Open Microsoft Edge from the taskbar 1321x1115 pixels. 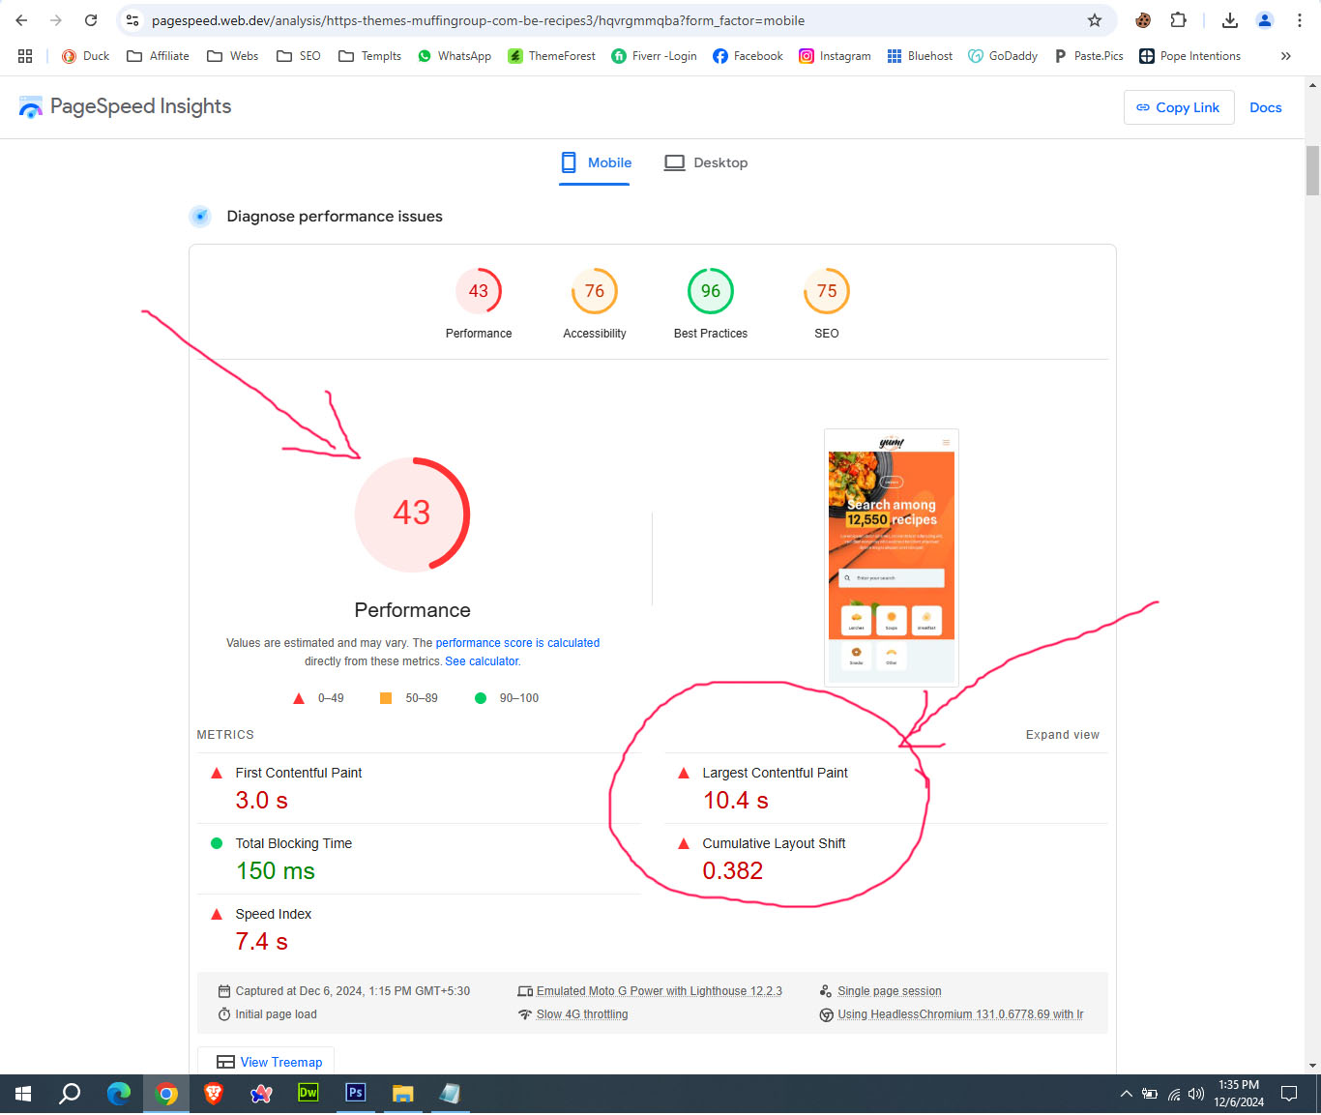click(118, 1094)
